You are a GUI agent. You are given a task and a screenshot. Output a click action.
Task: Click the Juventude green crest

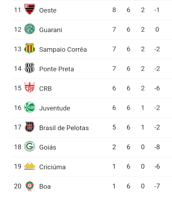tap(30, 107)
